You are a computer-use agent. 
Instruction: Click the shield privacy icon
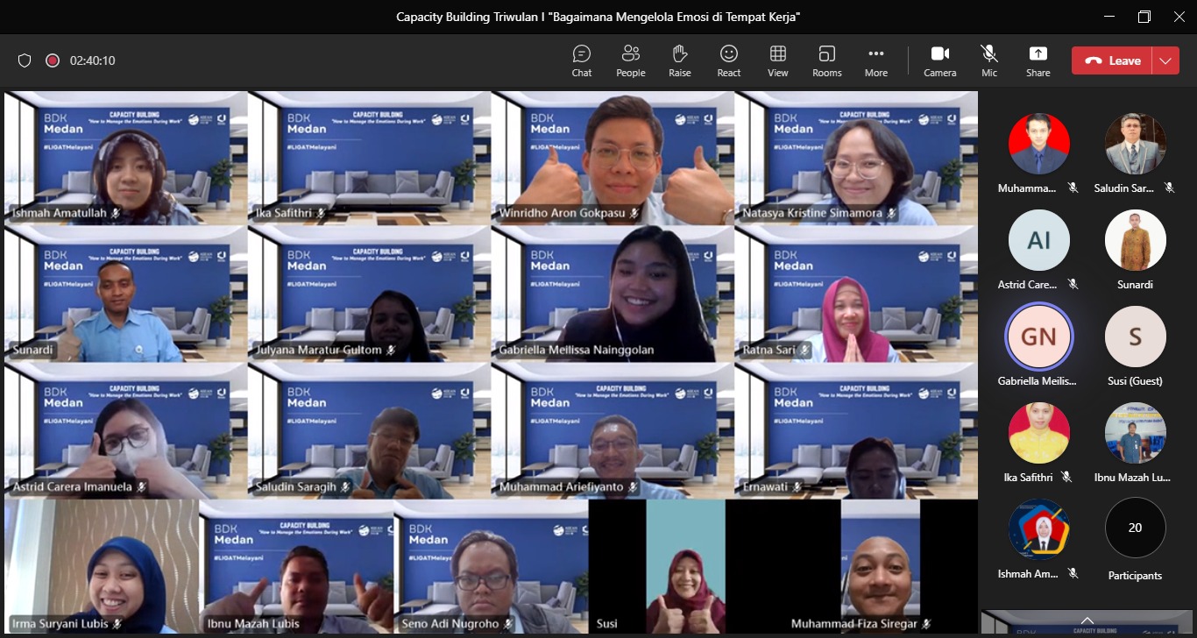(x=25, y=60)
